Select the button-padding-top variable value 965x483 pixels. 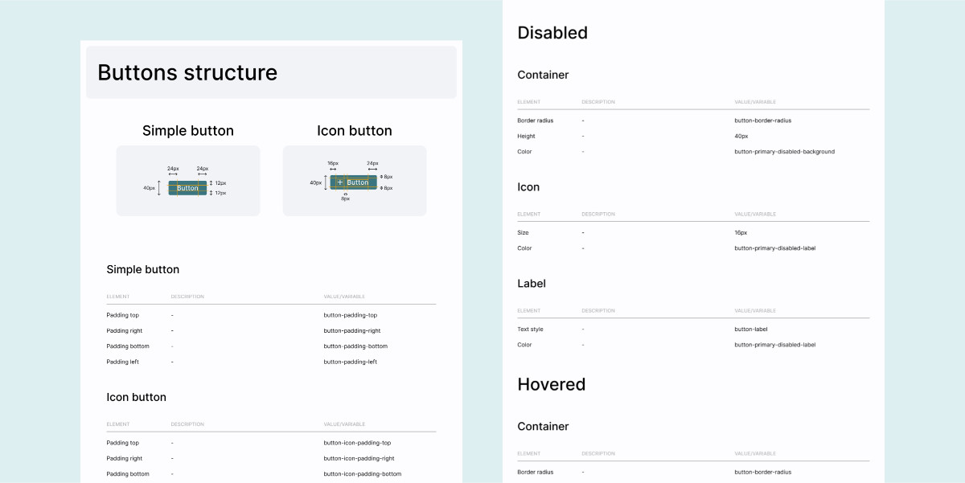point(351,315)
